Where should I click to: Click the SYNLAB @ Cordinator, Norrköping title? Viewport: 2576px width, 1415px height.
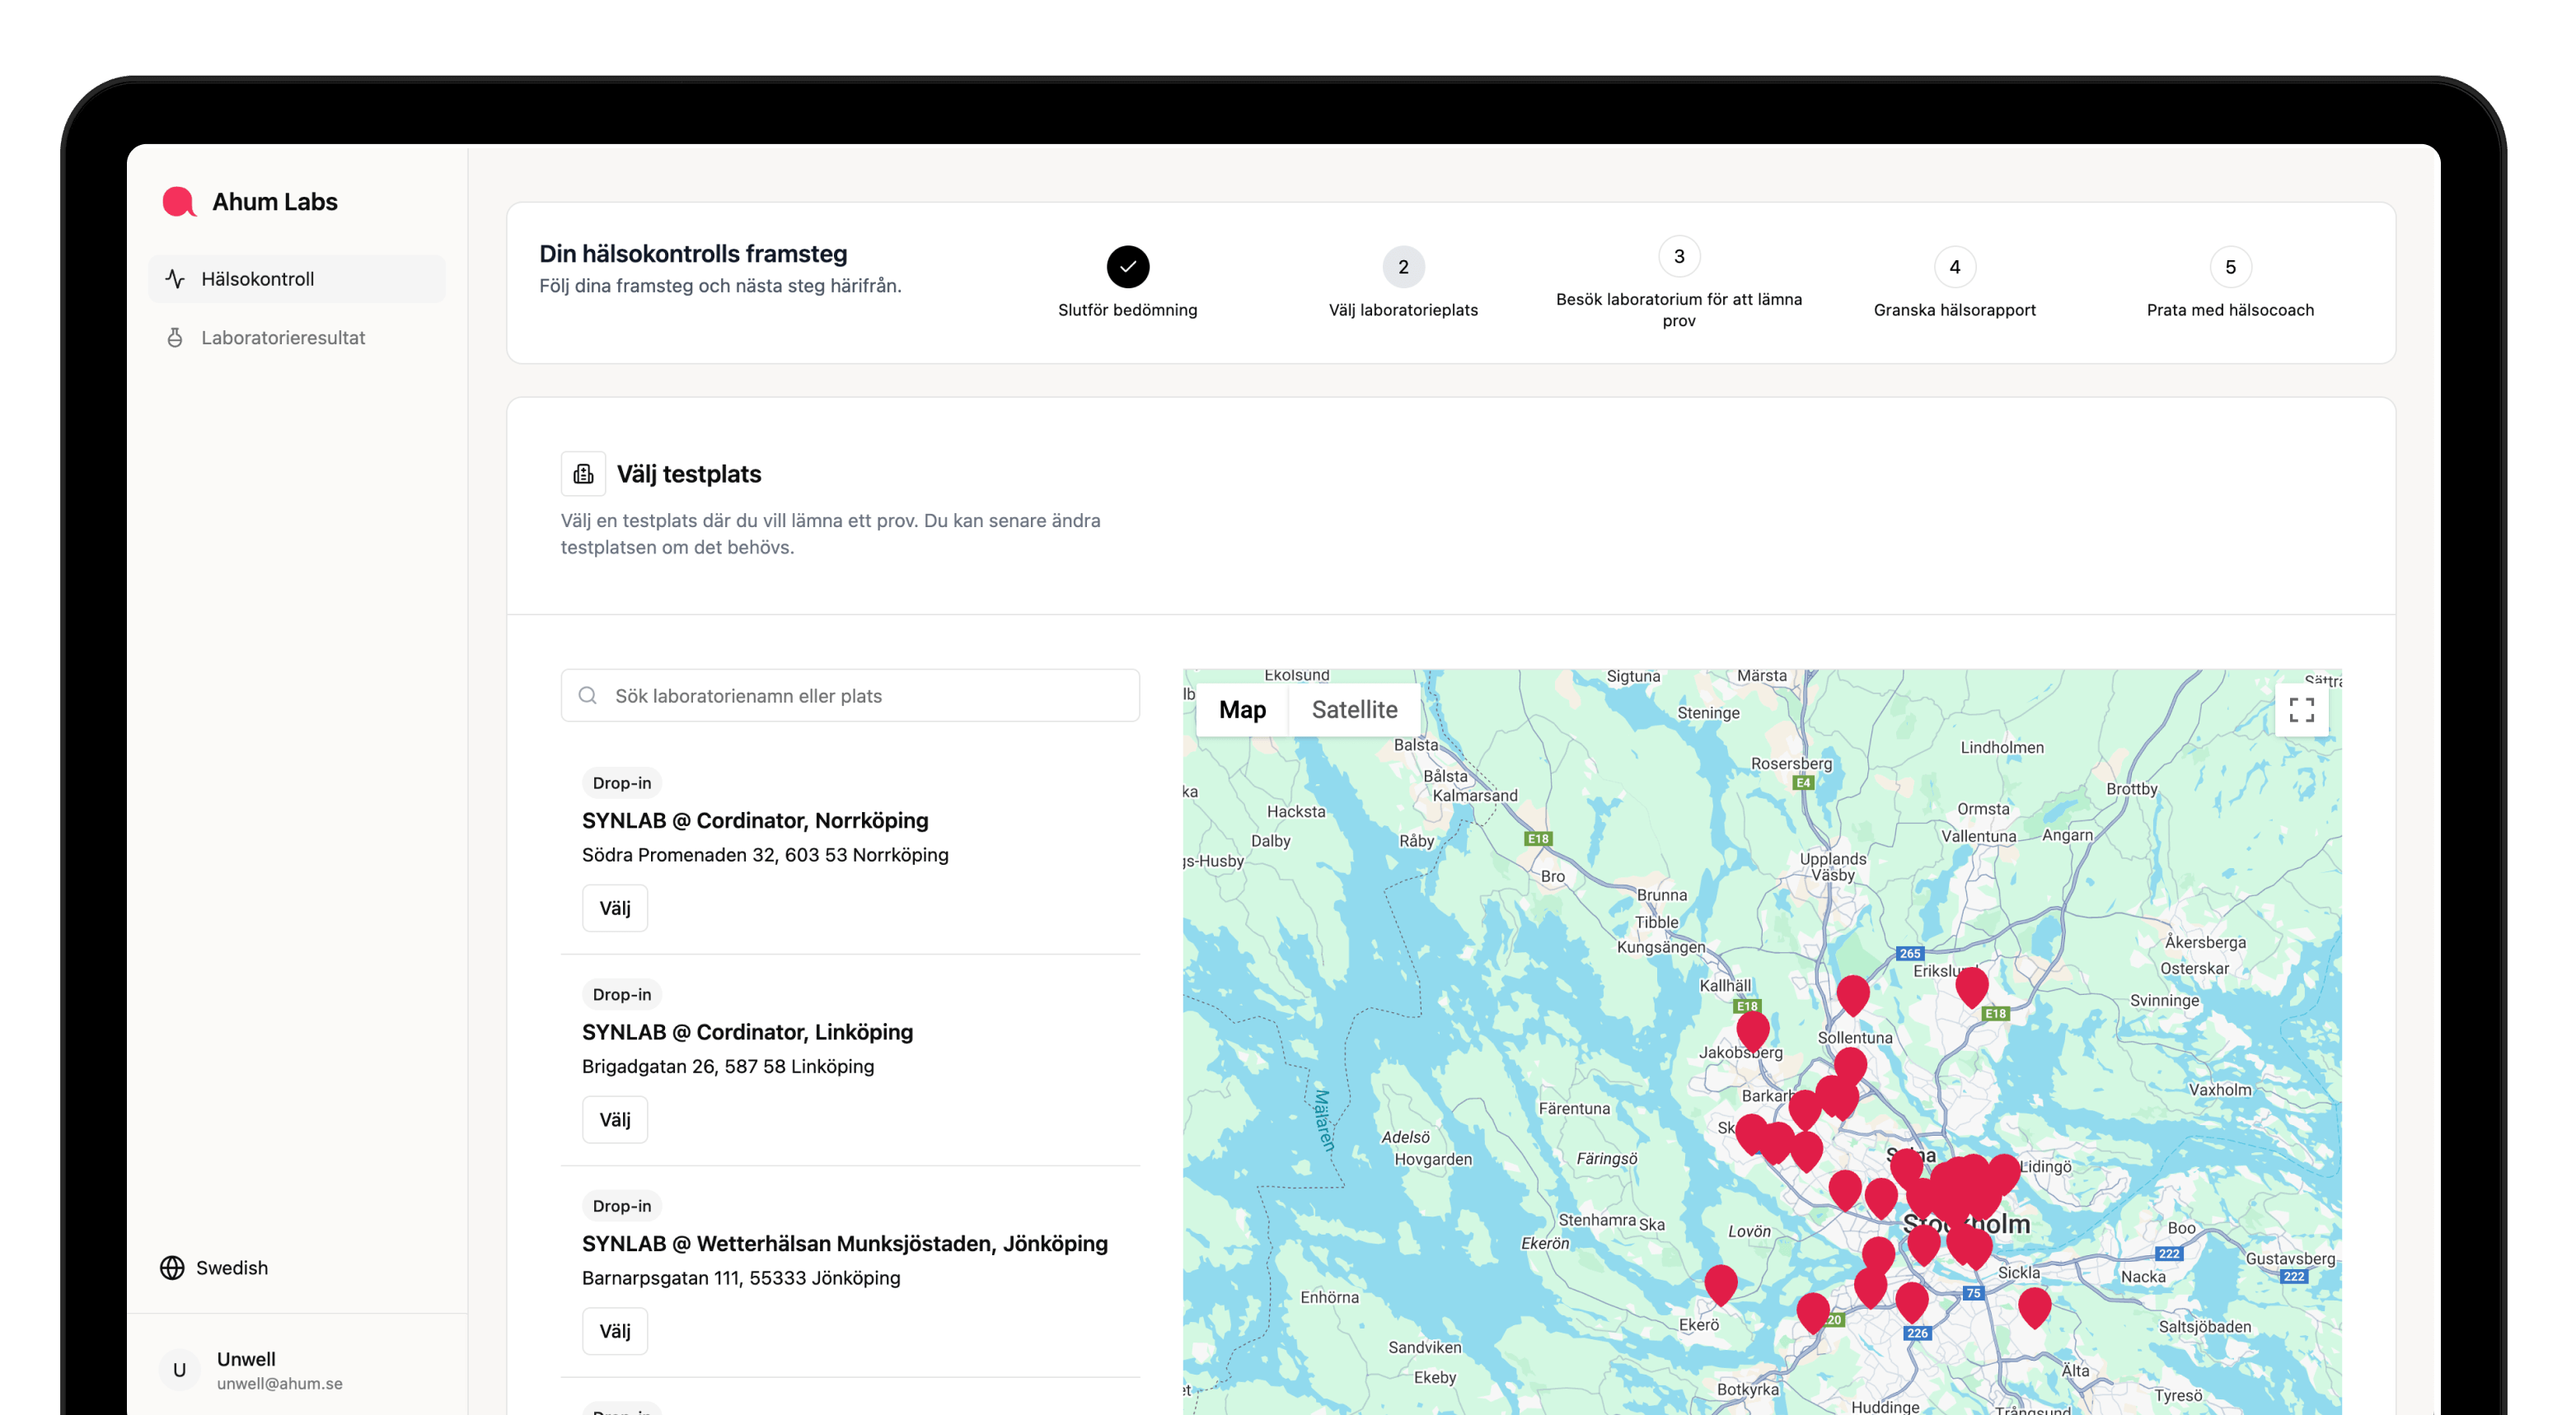755,820
